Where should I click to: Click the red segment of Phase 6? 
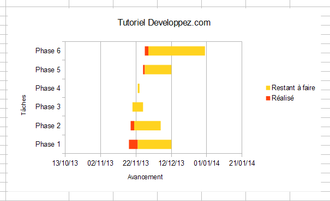tap(147, 51)
